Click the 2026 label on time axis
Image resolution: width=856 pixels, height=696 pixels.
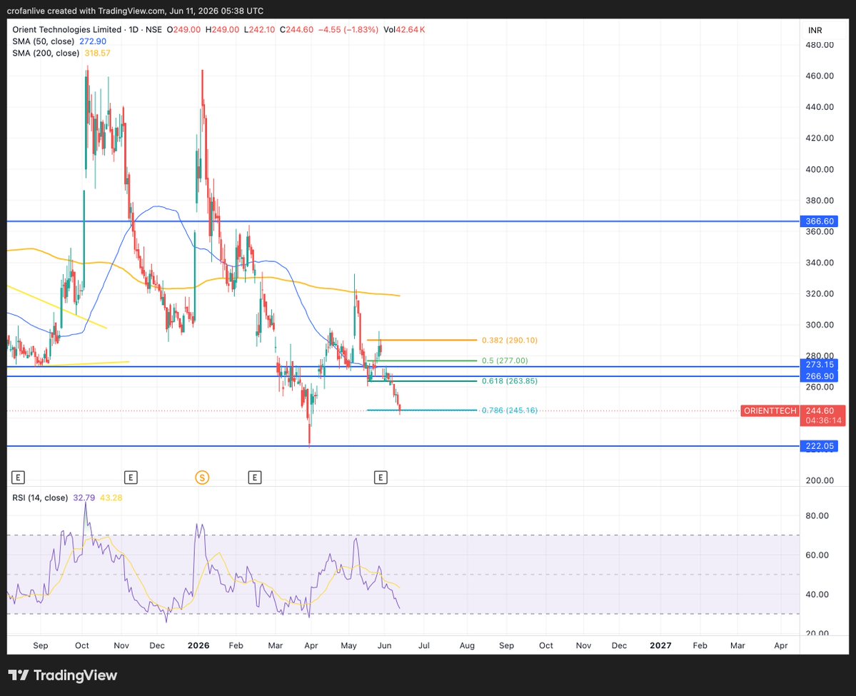click(198, 645)
